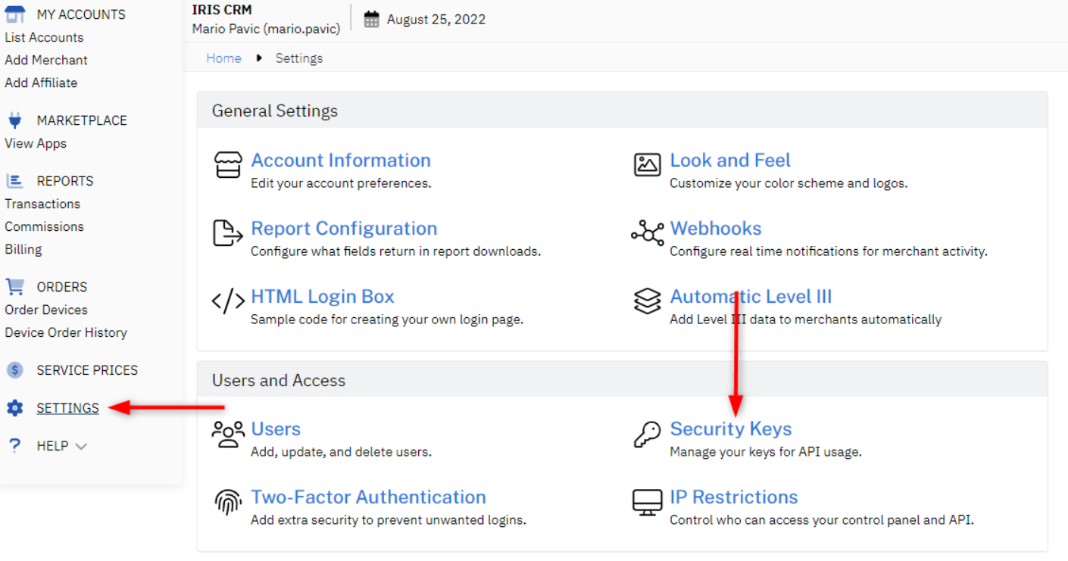The image size is (1068, 561).
Task: Click the Two-Factor Authentication fingerprint icon
Action: pos(228,503)
